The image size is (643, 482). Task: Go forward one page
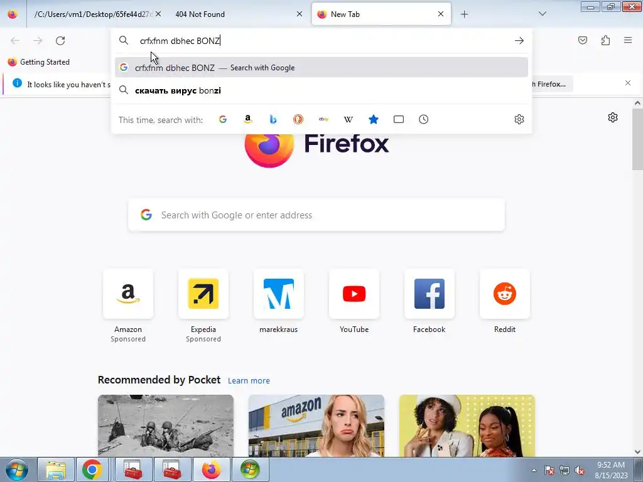38,41
